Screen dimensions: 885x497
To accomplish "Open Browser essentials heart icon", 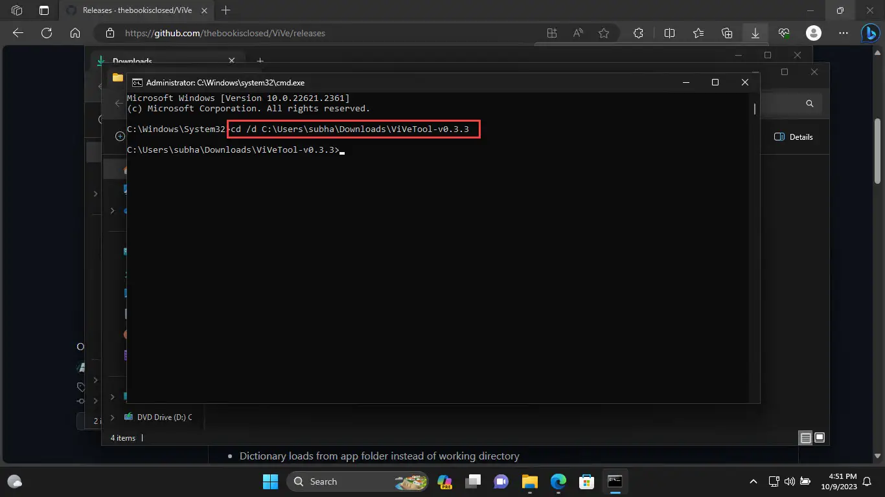I will tap(784, 33).
